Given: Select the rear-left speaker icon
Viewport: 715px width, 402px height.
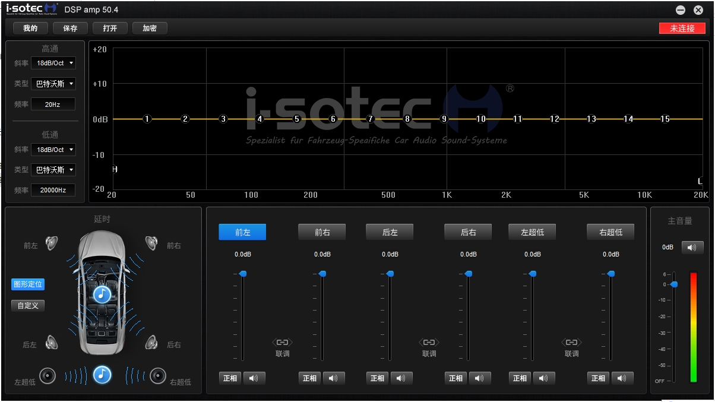Looking at the screenshot, I should coord(52,343).
